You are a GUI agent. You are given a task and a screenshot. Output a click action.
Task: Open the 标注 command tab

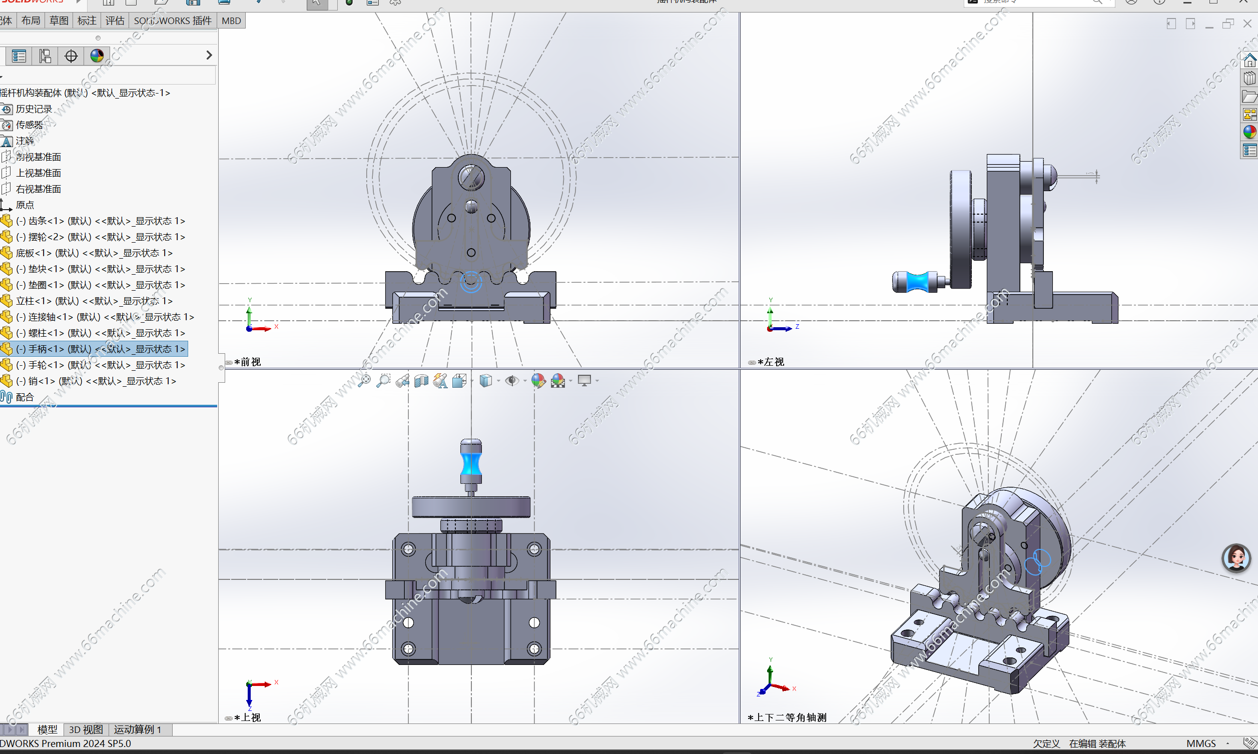pos(87,21)
